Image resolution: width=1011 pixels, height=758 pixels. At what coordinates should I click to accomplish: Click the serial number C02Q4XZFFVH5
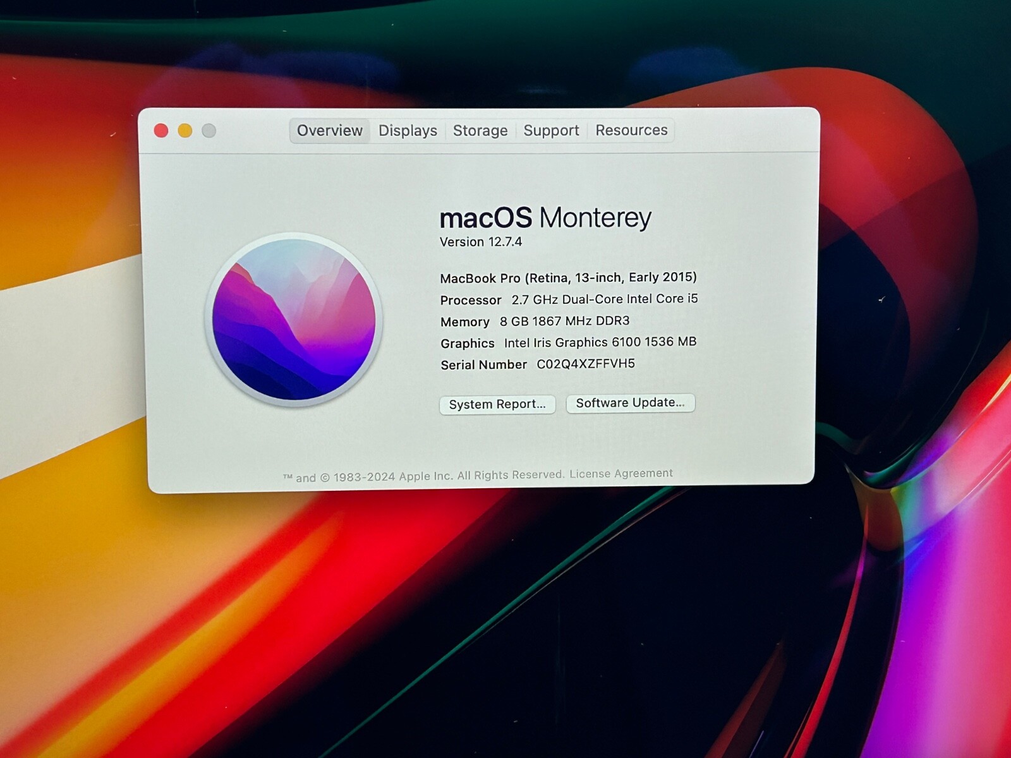pyautogui.click(x=586, y=364)
